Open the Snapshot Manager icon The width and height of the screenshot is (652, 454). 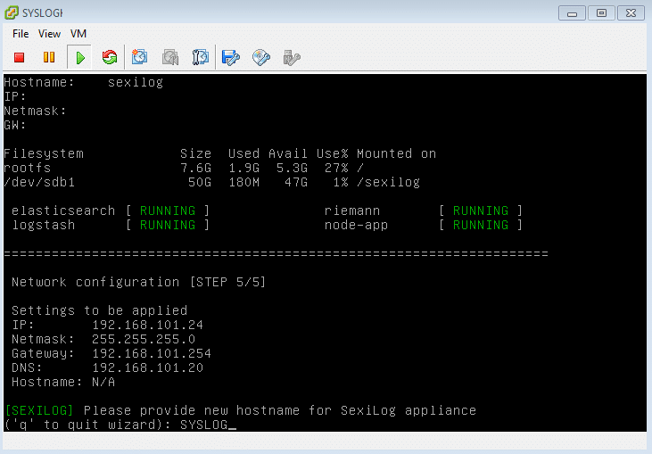click(201, 57)
